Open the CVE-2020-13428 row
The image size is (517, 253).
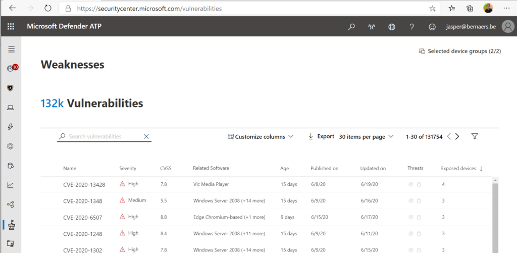pos(267,184)
